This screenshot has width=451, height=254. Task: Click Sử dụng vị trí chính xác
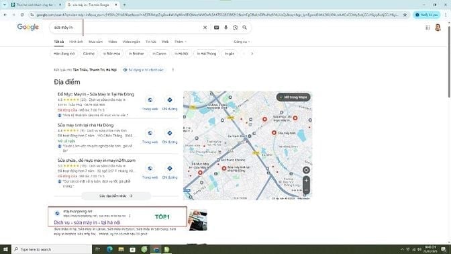click(143, 70)
